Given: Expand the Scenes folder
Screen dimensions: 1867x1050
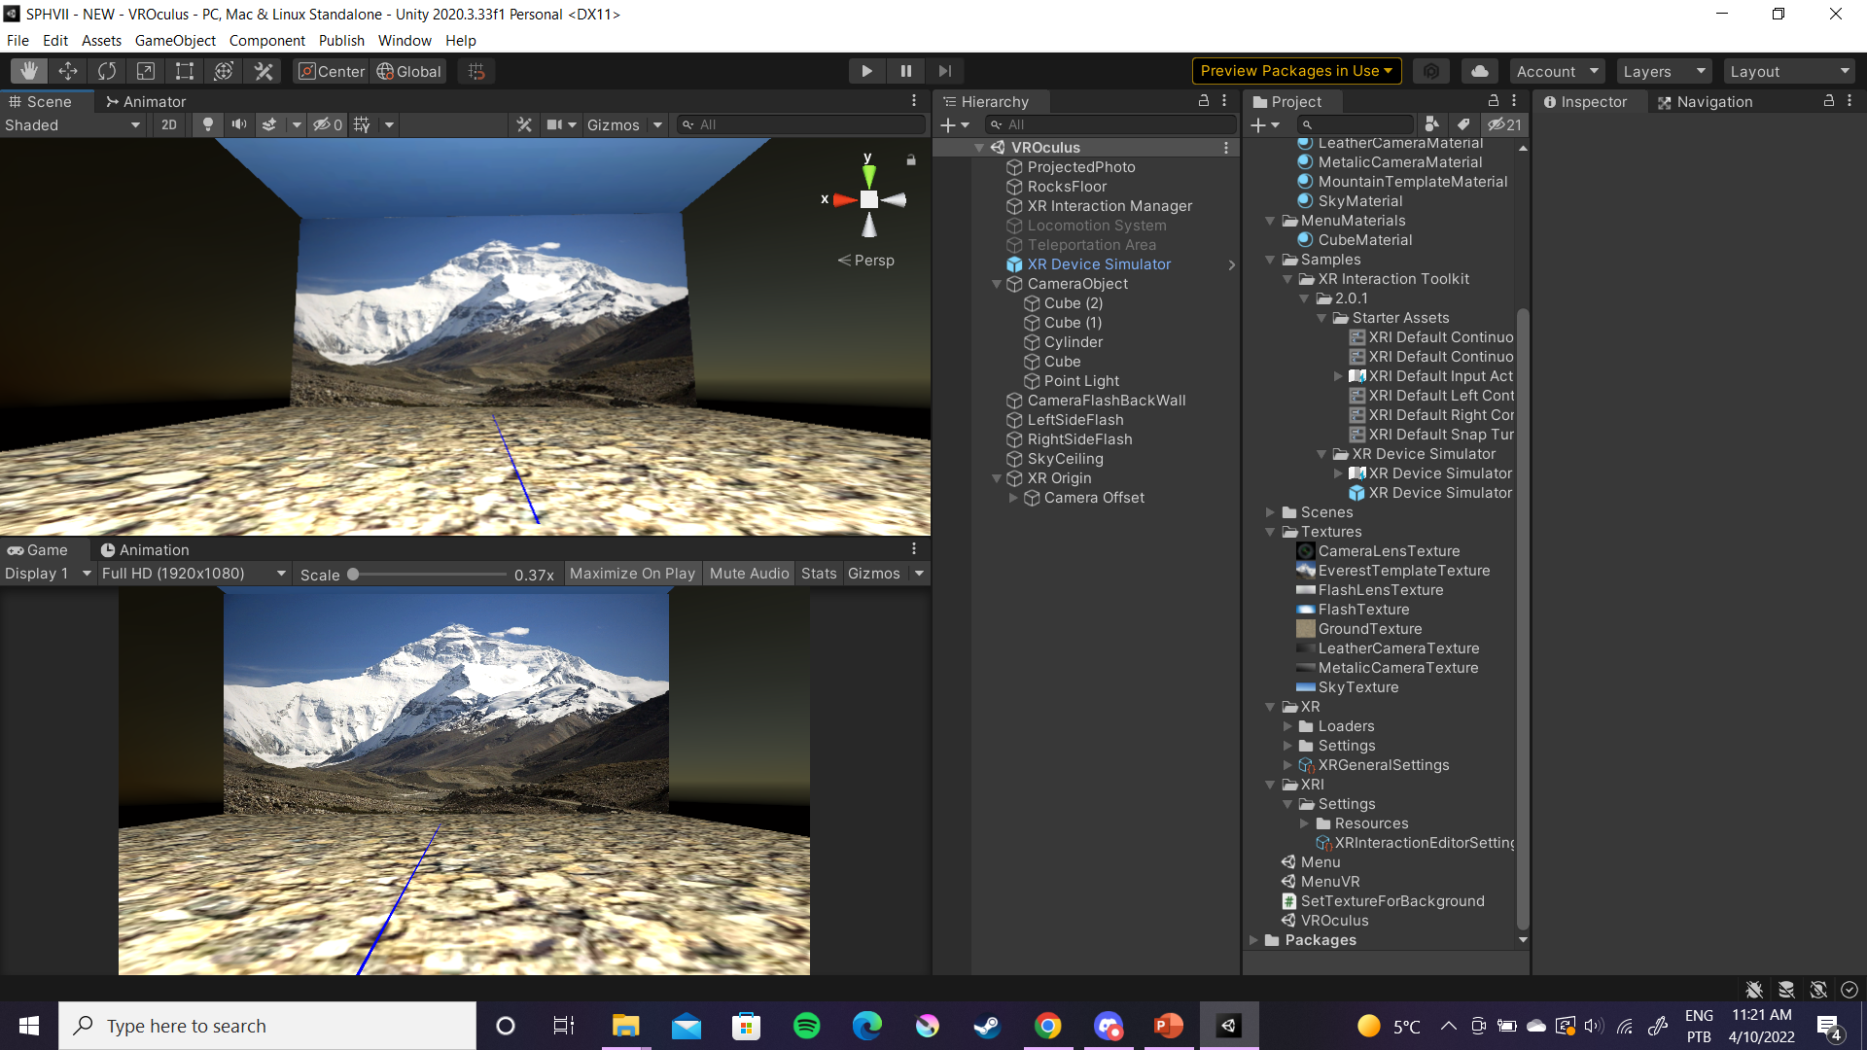Looking at the screenshot, I should click(x=1270, y=512).
